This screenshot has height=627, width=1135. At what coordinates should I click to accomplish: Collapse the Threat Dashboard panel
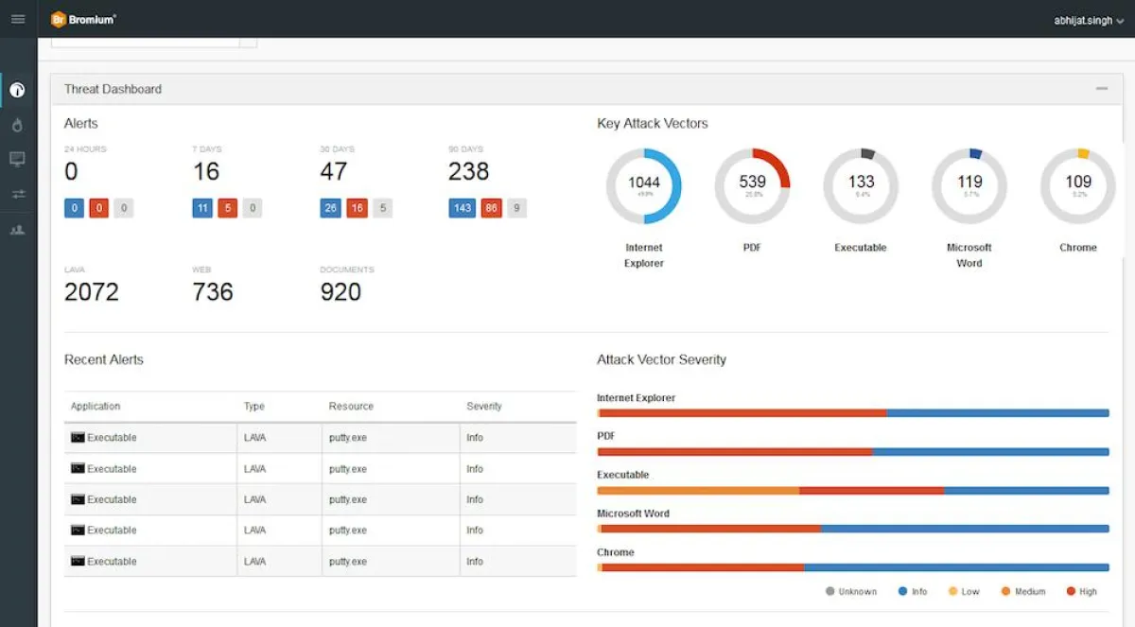click(x=1101, y=88)
